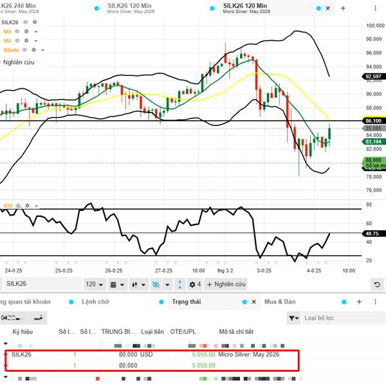
Task: Click the Loại bộ lọc filter field
Action: 341,318
